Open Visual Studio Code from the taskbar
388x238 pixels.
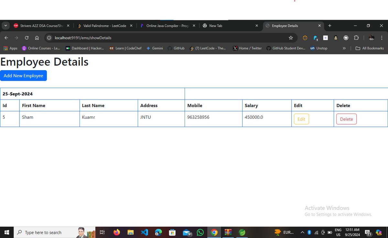coord(144,232)
